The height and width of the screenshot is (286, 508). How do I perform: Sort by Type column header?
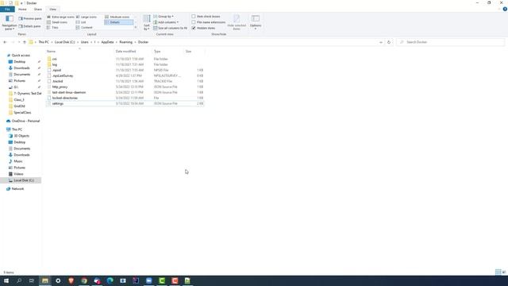168,52
